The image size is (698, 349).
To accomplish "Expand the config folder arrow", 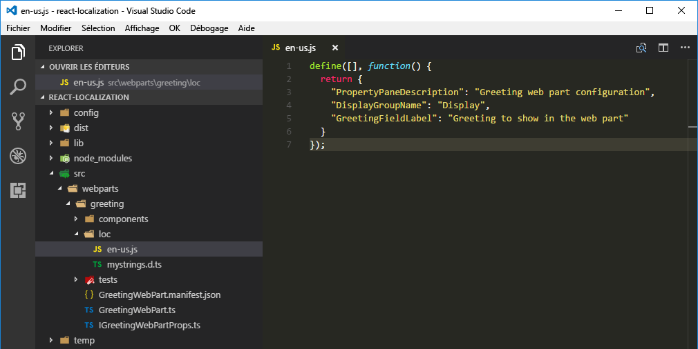I will pyautogui.click(x=50, y=113).
